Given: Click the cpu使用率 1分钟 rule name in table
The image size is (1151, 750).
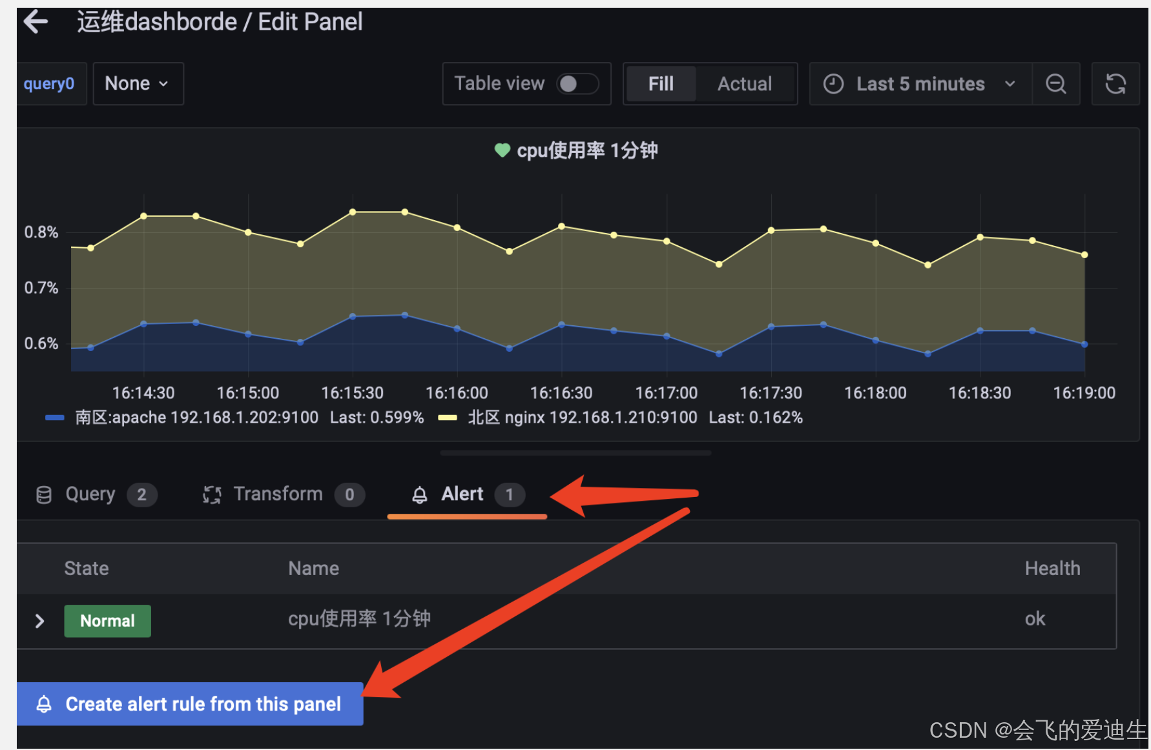Looking at the screenshot, I should (x=359, y=619).
